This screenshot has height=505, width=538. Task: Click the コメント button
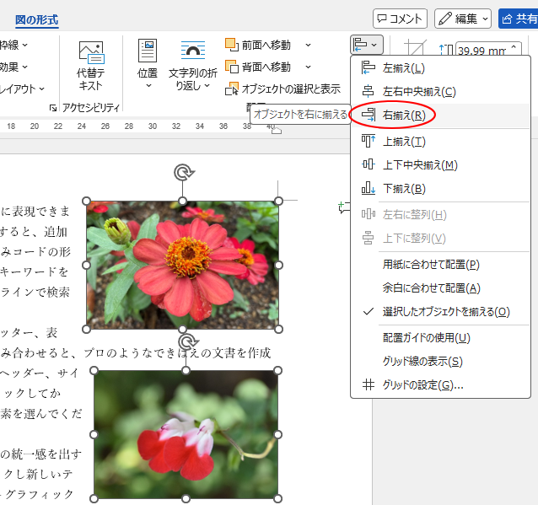click(x=400, y=19)
